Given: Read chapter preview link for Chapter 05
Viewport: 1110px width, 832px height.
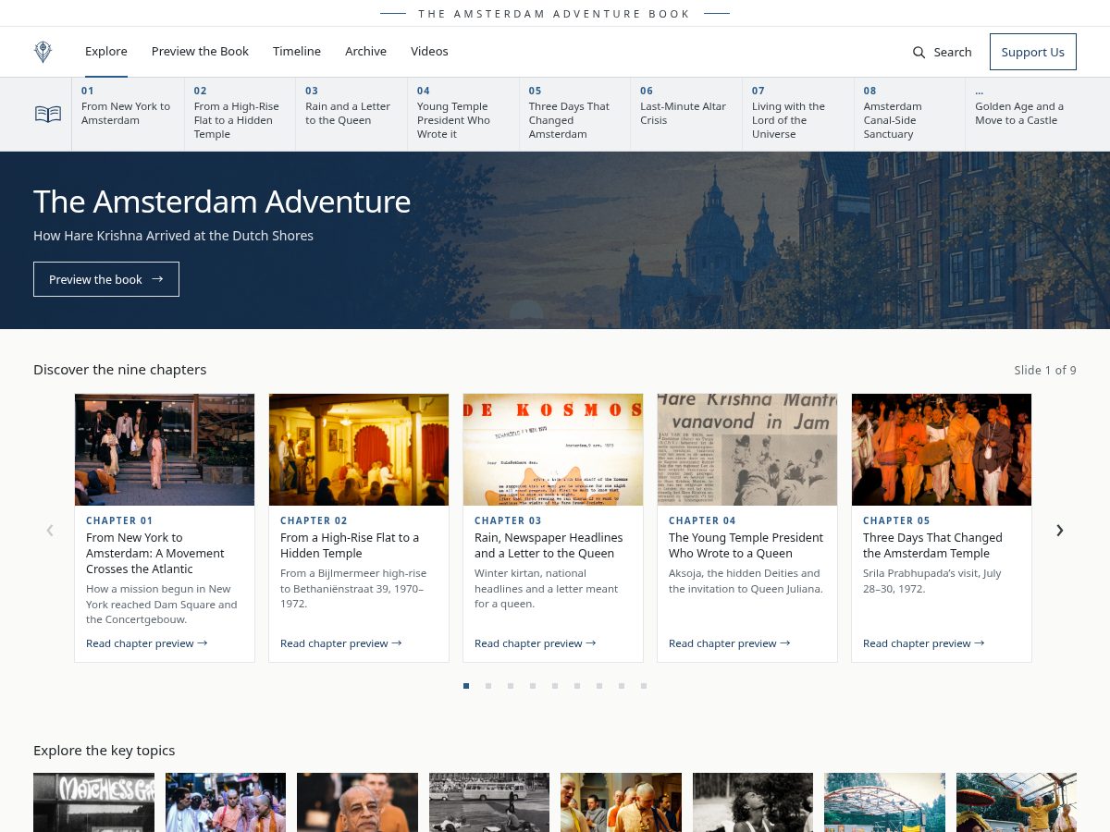Looking at the screenshot, I should point(924,643).
